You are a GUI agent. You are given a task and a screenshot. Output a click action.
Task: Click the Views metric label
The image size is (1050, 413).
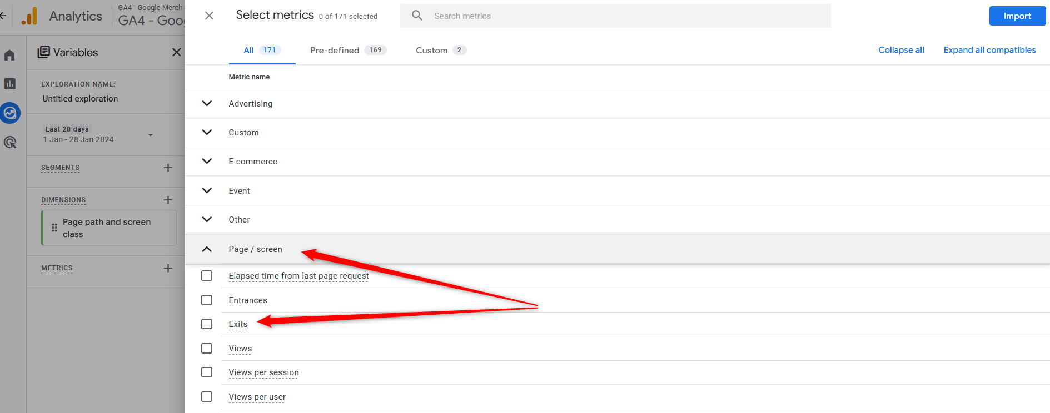tap(240, 349)
